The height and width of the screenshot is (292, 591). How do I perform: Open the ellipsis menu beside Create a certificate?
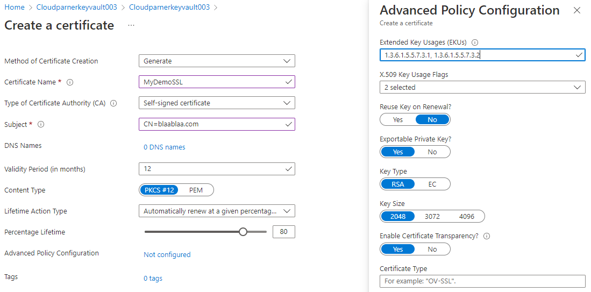coord(131,25)
